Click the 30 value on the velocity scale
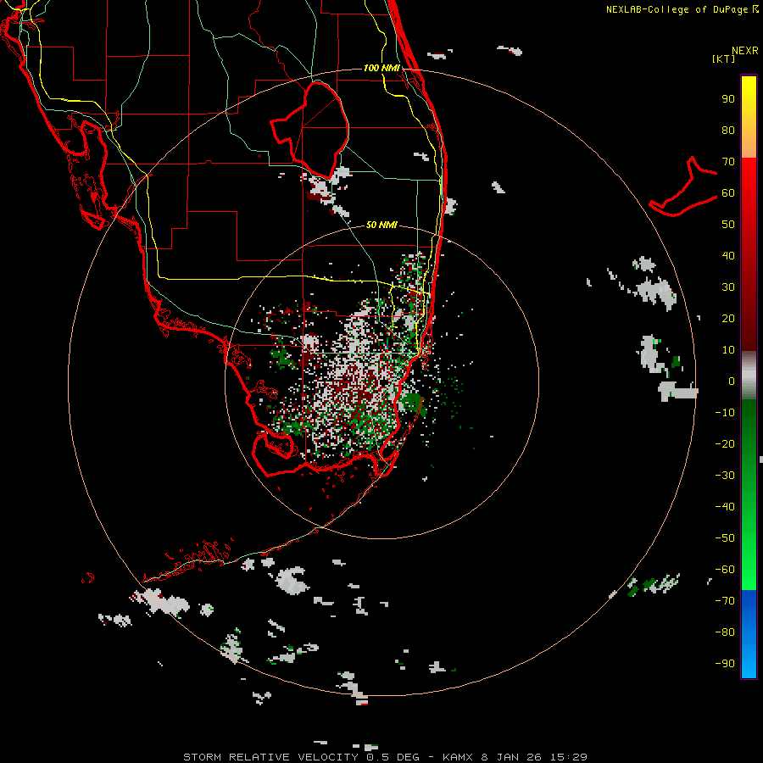Viewport: 763px width, 763px height. pos(728,287)
